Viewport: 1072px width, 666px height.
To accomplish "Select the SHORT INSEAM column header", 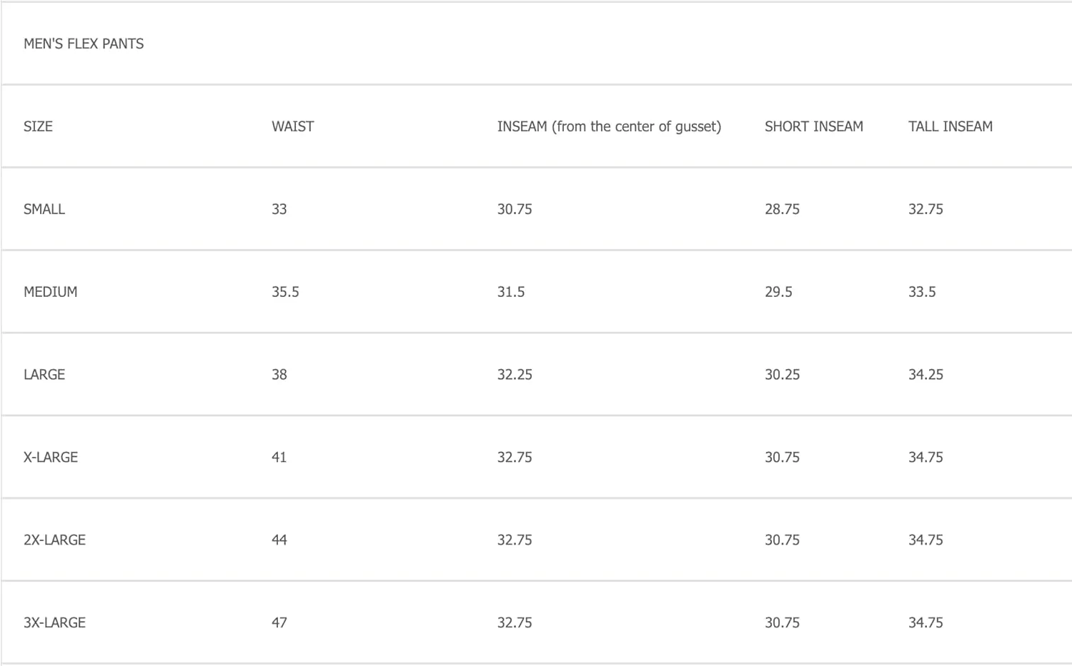I will [813, 126].
